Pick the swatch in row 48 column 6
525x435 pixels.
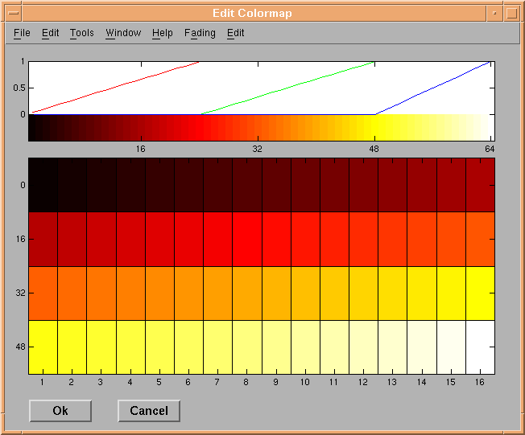[189, 347]
